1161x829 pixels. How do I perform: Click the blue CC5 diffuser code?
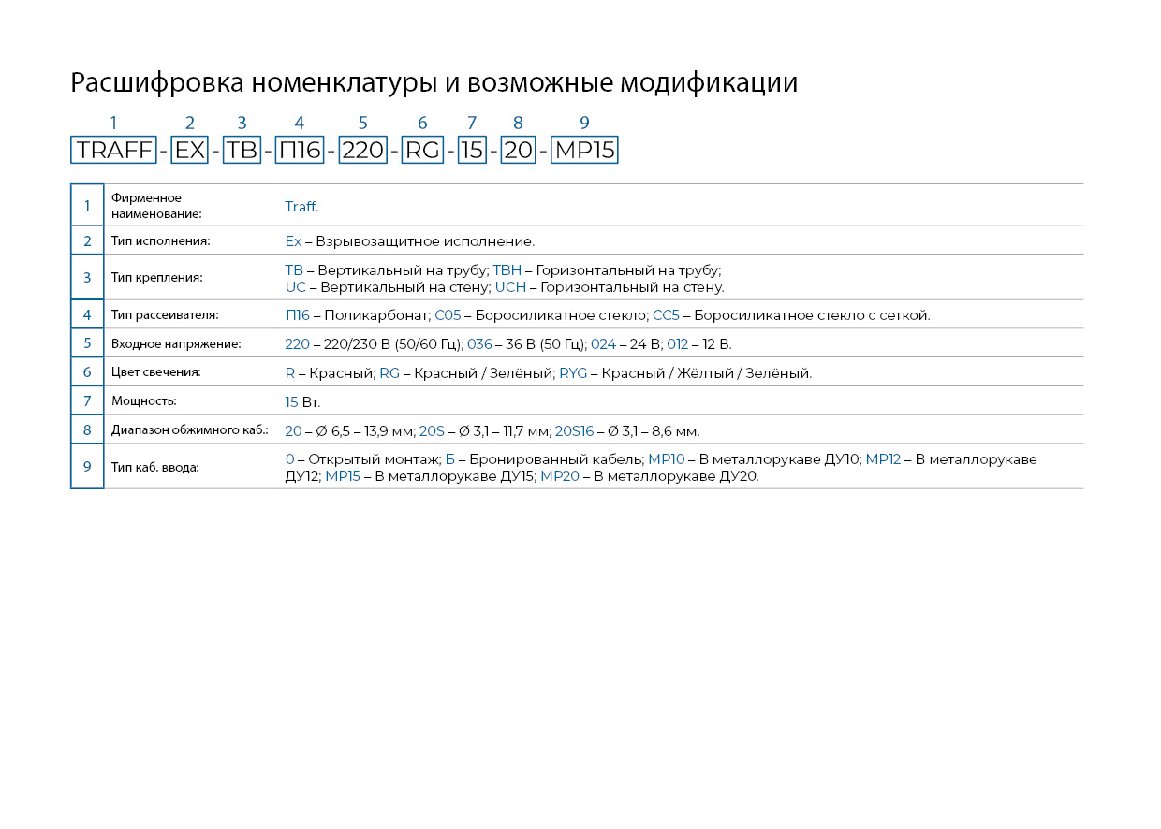point(666,315)
